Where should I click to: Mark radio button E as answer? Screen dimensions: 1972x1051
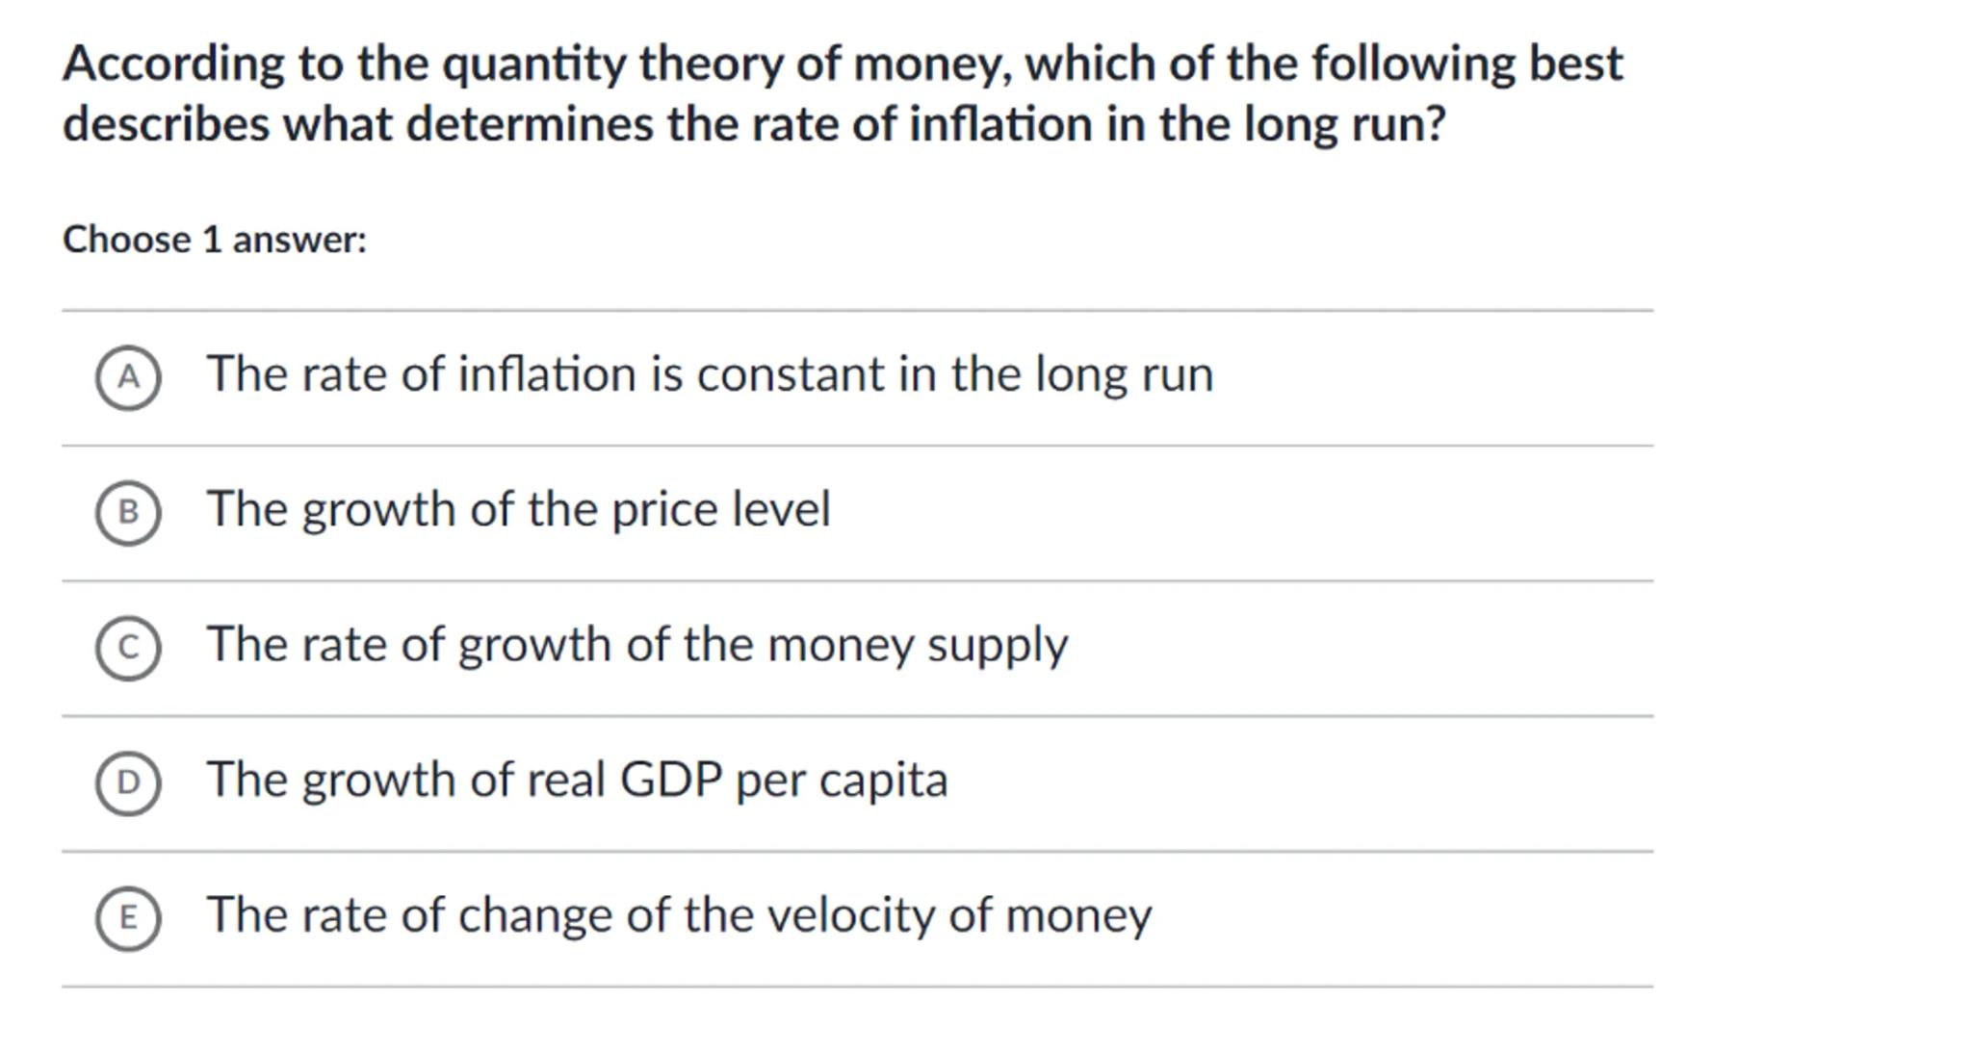pos(128,918)
